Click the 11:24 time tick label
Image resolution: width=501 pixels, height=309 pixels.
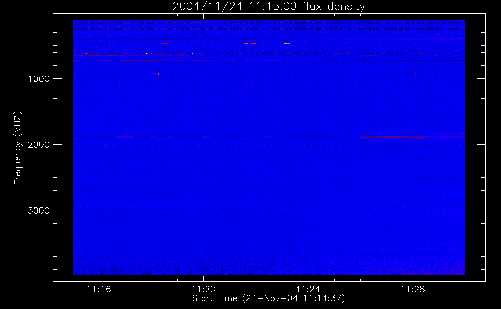[308, 289]
